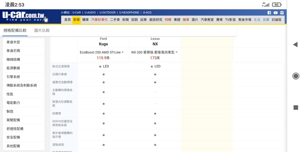Screen dimensions: 305x152
Task: Open the 音響 menu item
Action: click(x=266, y=20)
